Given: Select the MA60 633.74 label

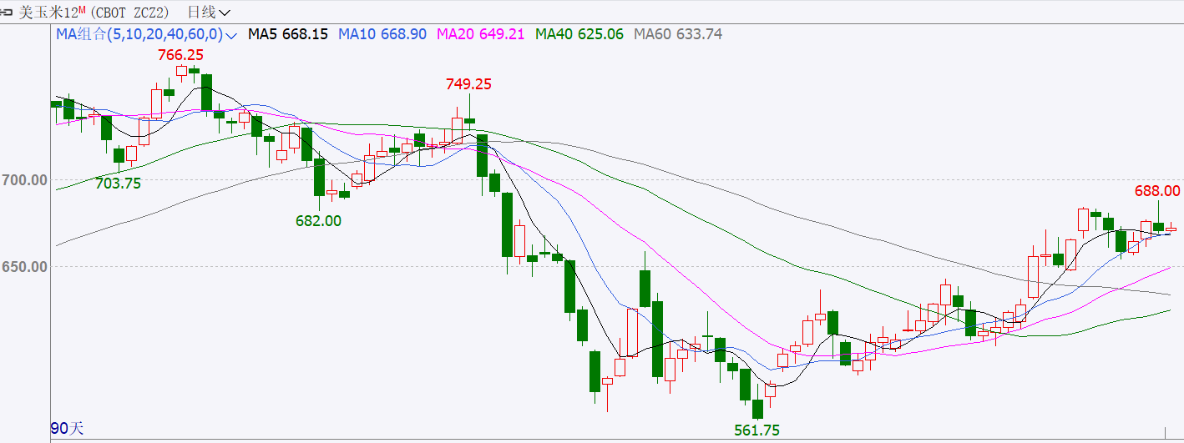Looking at the screenshot, I should 678,34.
